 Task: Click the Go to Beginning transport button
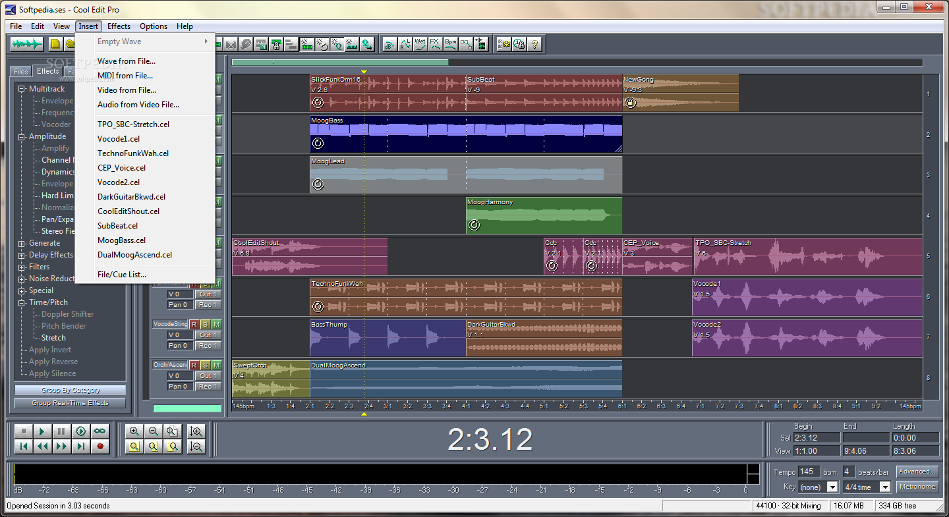pyautogui.click(x=24, y=447)
